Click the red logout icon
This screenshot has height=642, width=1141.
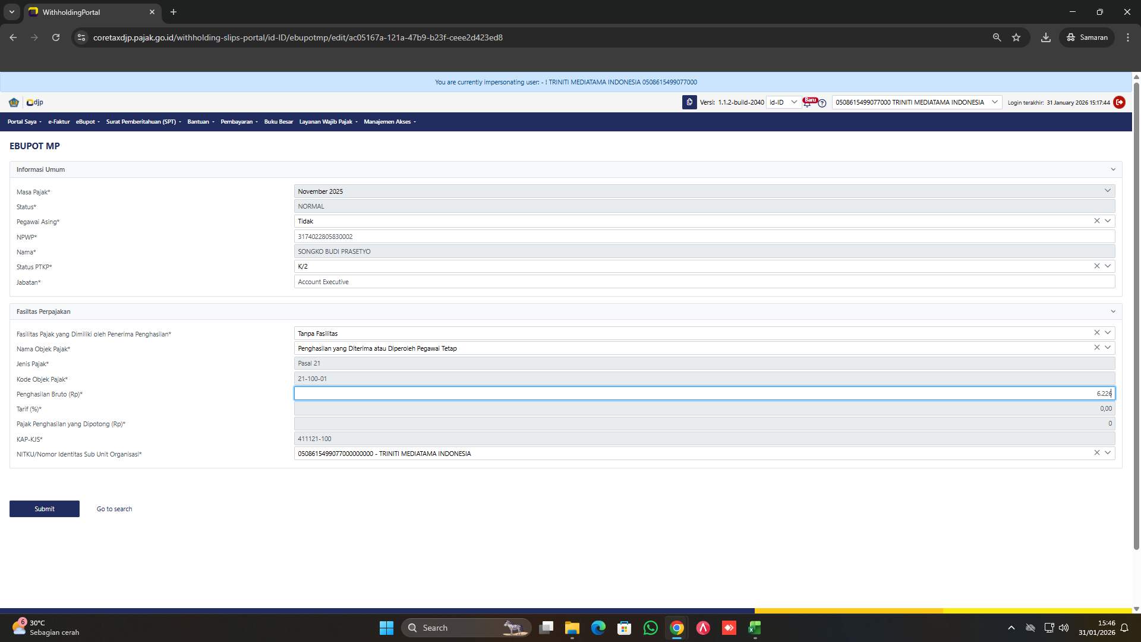click(1120, 102)
